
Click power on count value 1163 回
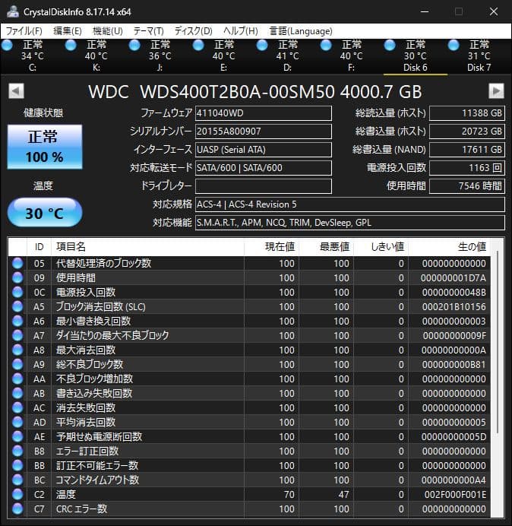[467, 168]
